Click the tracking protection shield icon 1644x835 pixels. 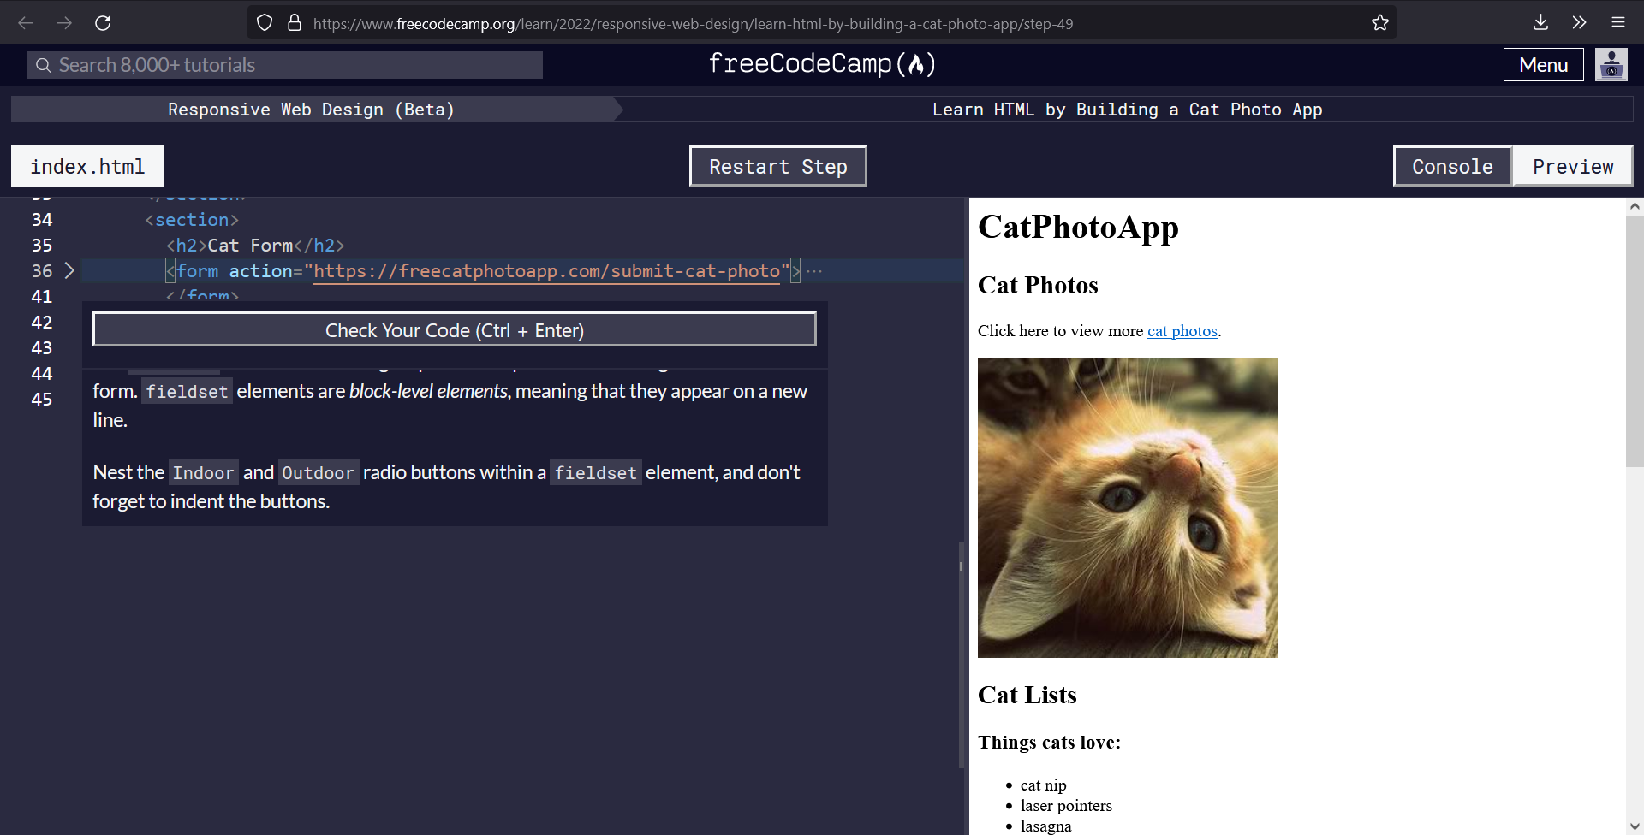pyautogui.click(x=264, y=22)
